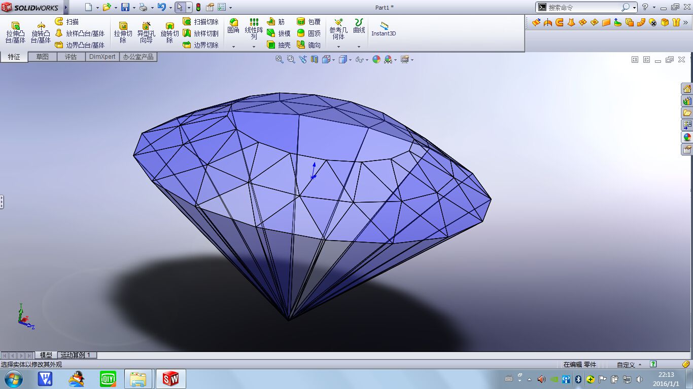Click the Extruded Boss/Base (拉伸凸台/基体) tool
This screenshot has height=389, width=693.
(15, 32)
